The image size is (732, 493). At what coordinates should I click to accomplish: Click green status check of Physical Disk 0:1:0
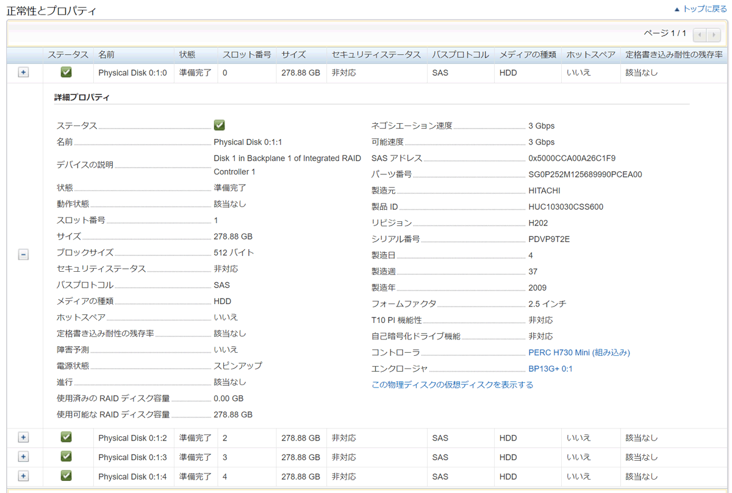(x=66, y=72)
